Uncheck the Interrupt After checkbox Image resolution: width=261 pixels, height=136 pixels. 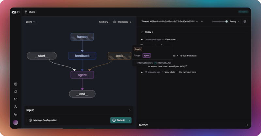pyautogui.click(x=155, y=63)
